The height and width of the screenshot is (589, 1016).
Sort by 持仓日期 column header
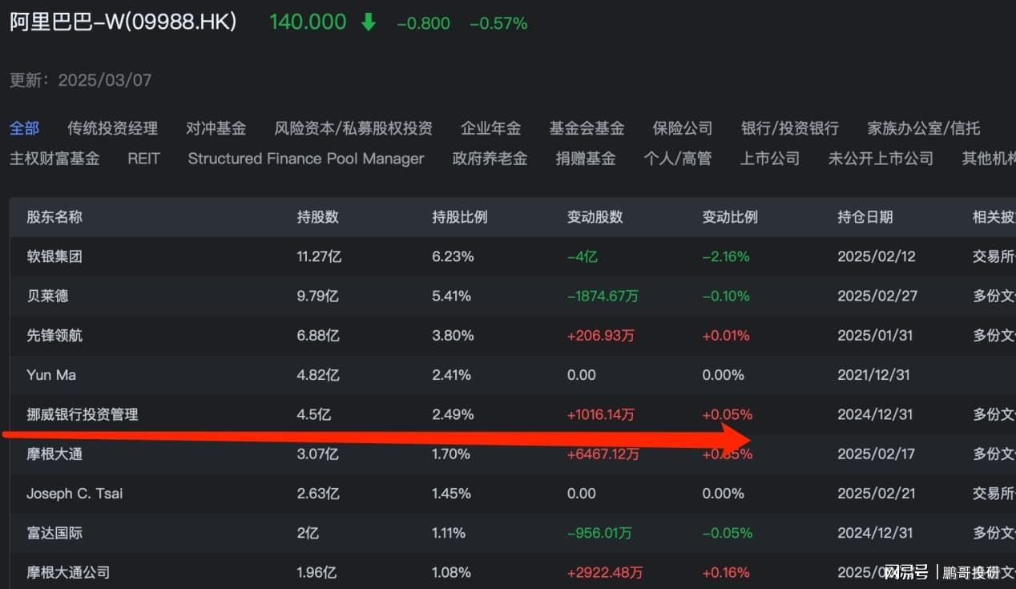[x=865, y=217]
